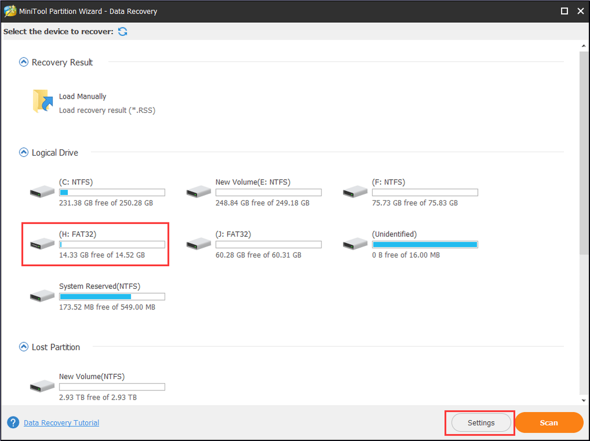Click 'Load recovery result (*.RSS)' text
The height and width of the screenshot is (441, 590).
tap(107, 110)
